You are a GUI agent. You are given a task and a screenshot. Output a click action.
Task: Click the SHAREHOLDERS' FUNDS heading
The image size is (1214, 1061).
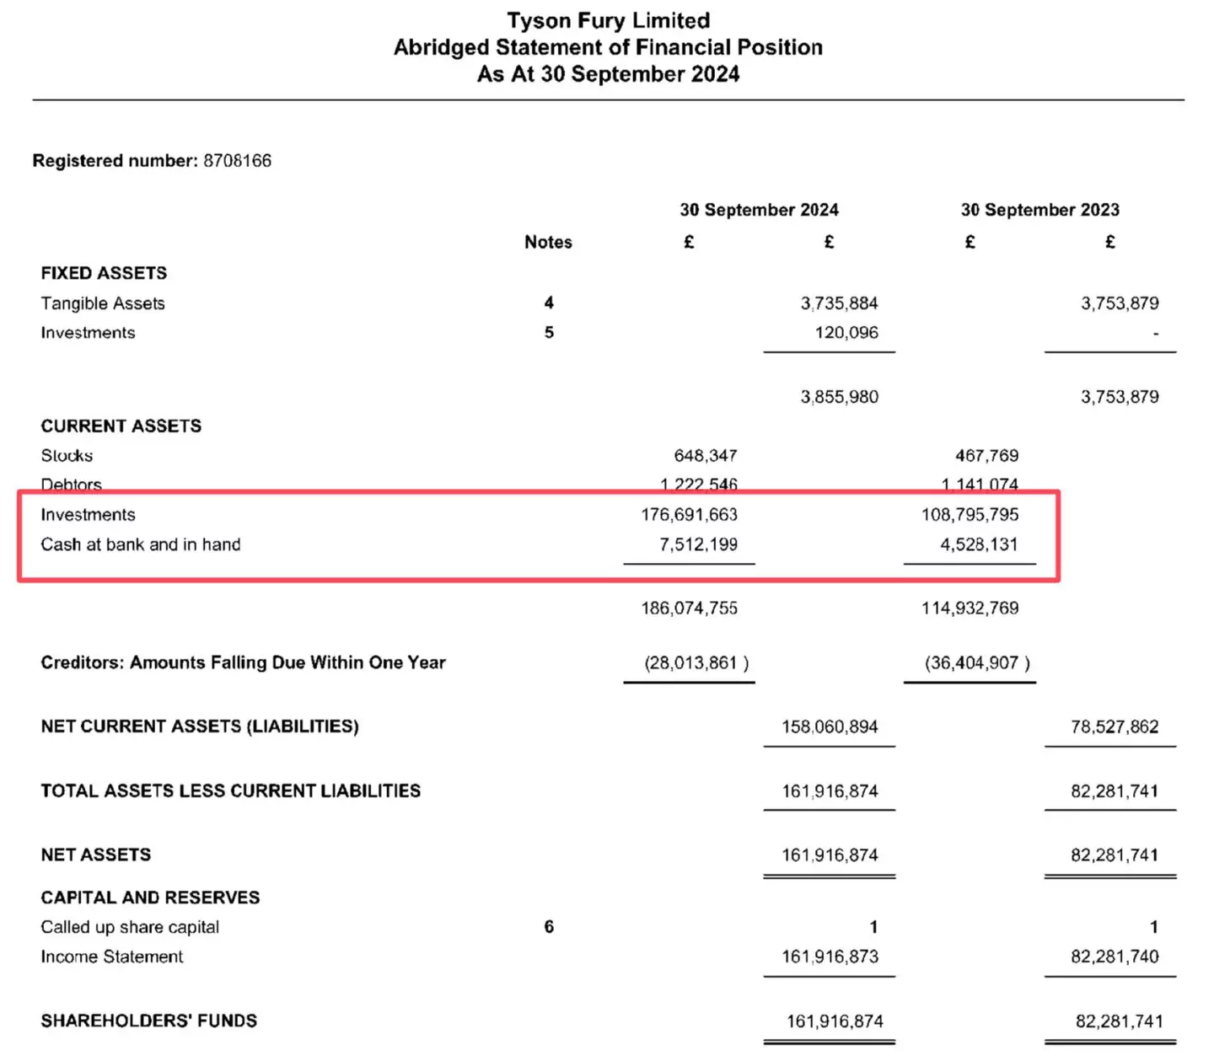coord(149,1021)
